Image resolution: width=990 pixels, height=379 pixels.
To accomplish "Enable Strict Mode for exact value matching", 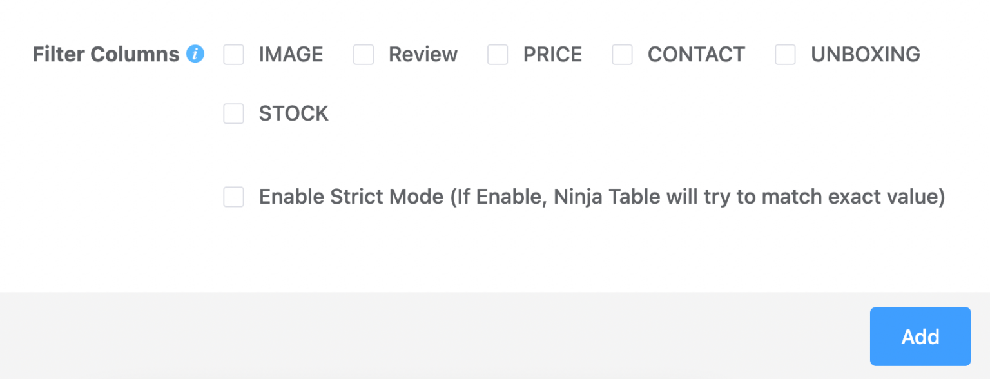I will tap(233, 197).
